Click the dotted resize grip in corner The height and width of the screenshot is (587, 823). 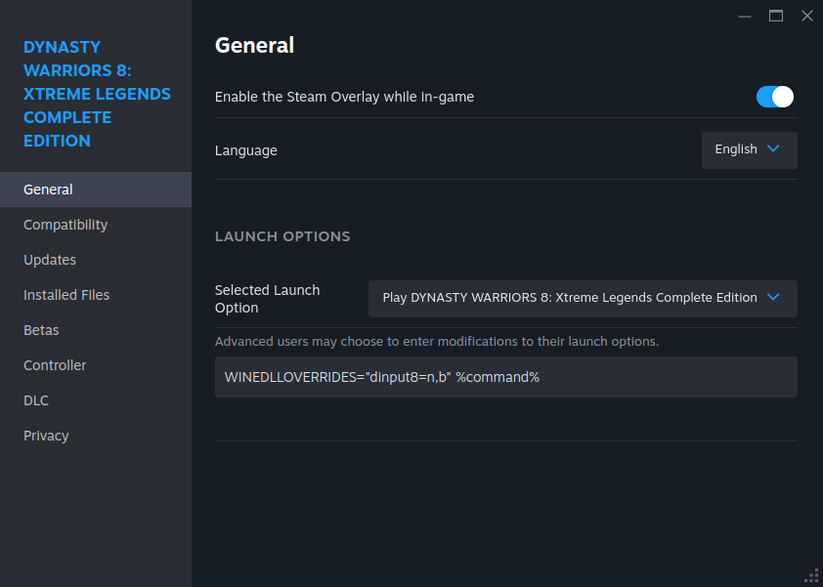pos(811,576)
